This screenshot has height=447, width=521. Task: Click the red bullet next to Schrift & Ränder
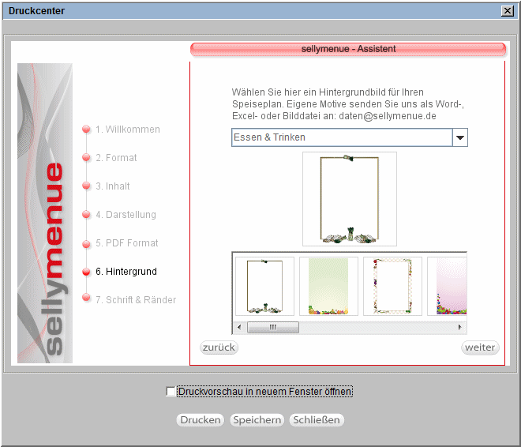[86, 297]
